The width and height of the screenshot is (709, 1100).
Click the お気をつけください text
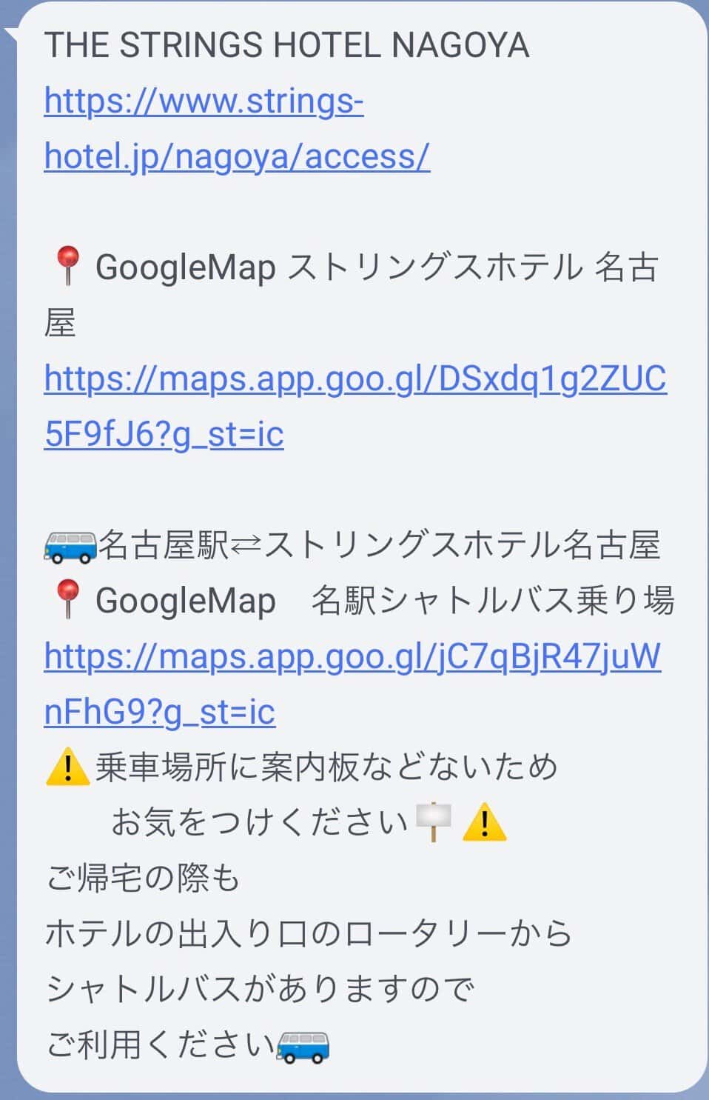[x=259, y=823]
